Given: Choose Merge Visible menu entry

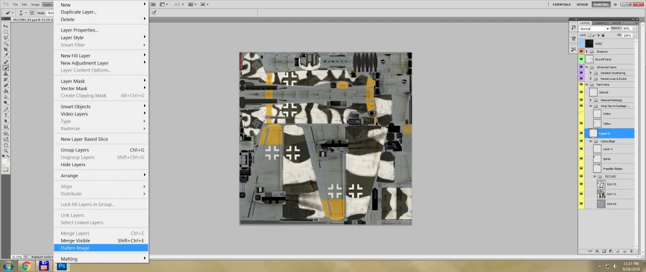Looking at the screenshot, I should pos(101,241).
